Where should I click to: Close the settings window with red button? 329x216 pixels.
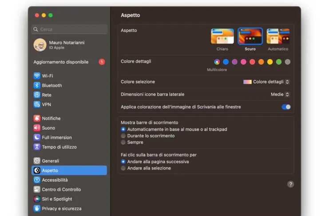37,15
